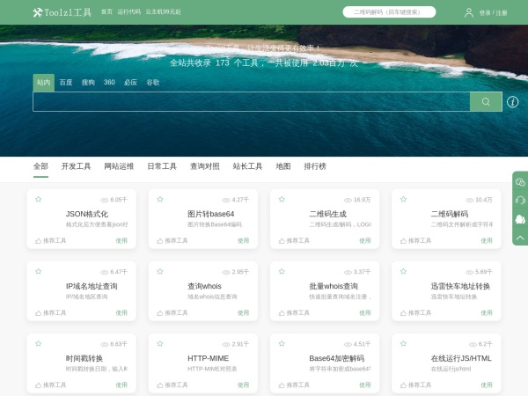
Task: Open customer service headset icon
Action: point(520,200)
